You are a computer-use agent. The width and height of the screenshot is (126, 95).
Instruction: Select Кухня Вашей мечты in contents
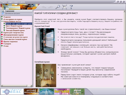[x=12, y=22]
